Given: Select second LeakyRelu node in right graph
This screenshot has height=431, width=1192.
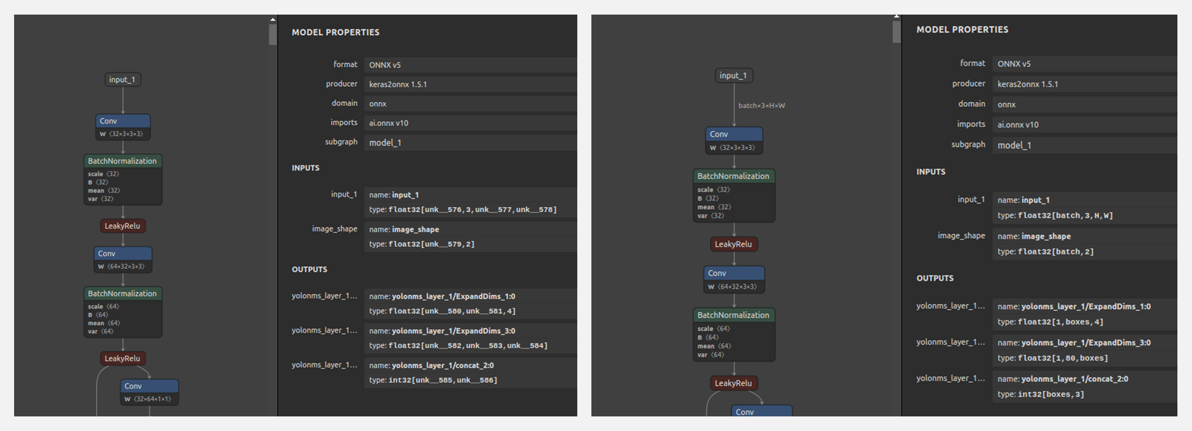Looking at the screenshot, I should tap(733, 383).
